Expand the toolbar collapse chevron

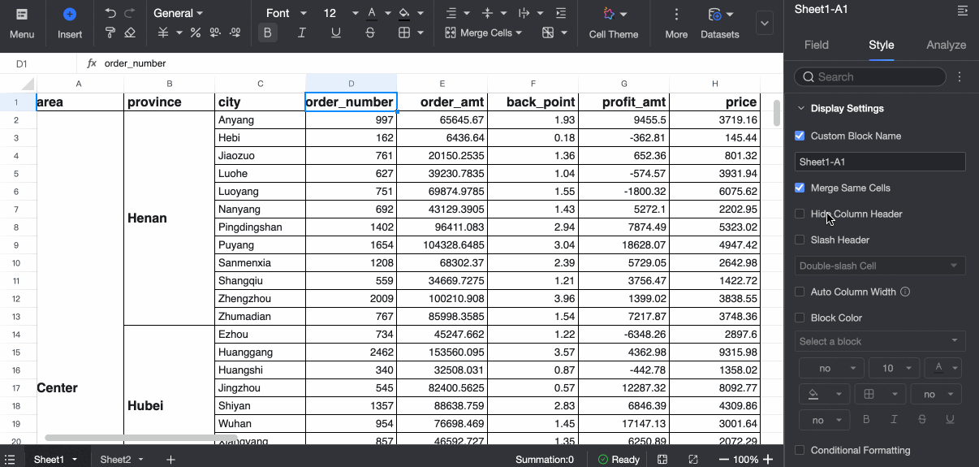pyautogui.click(x=764, y=23)
